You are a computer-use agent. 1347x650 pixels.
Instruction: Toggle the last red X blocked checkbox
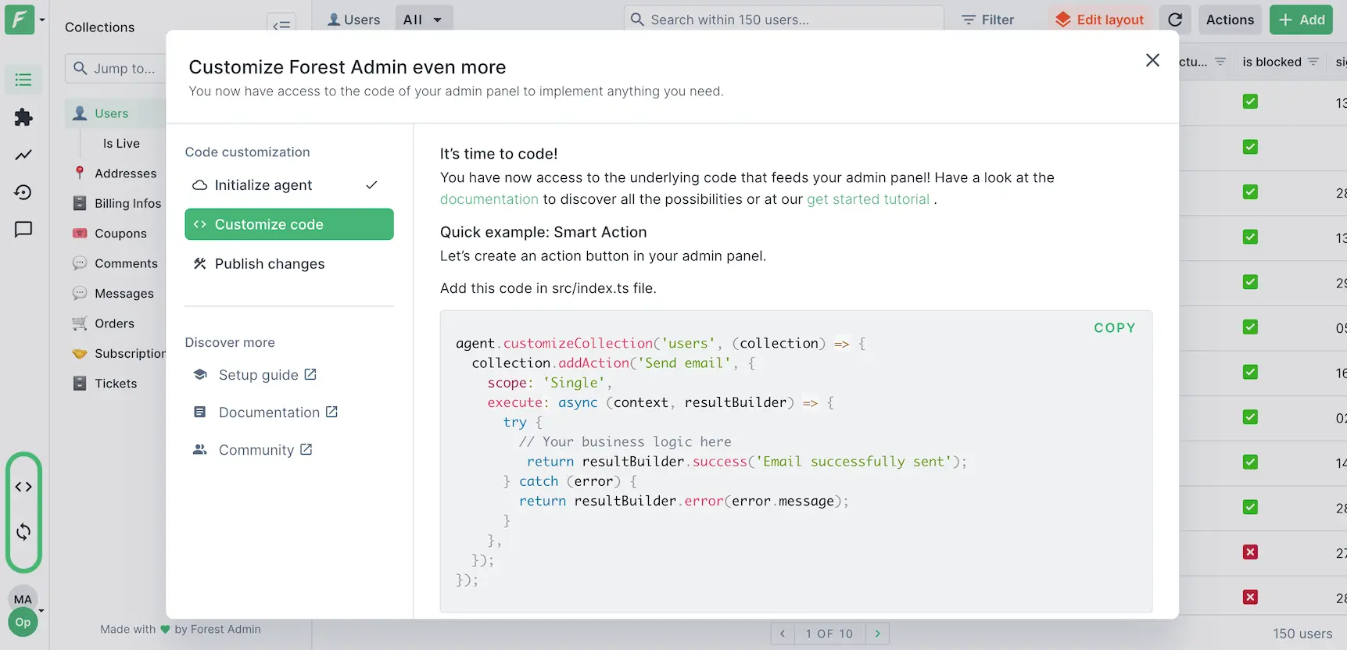click(x=1250, y=598)
